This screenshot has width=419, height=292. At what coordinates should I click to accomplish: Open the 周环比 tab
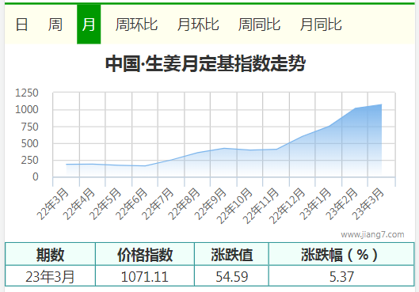[136, 25]
